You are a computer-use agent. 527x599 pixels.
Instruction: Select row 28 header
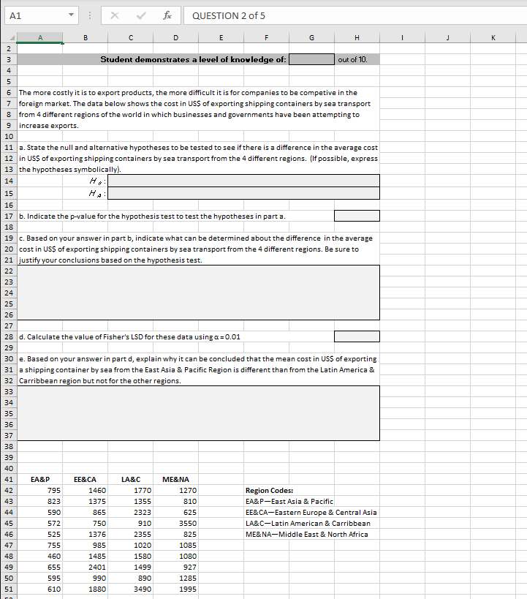[9, 337]
